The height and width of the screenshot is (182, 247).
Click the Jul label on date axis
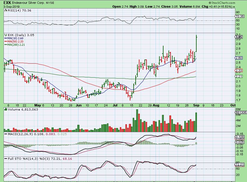(x=115, y=105)
